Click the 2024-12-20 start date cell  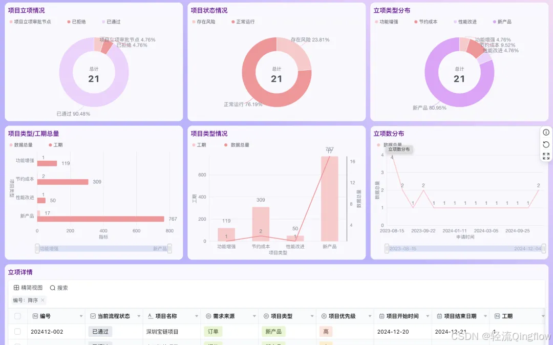(393, 332)
